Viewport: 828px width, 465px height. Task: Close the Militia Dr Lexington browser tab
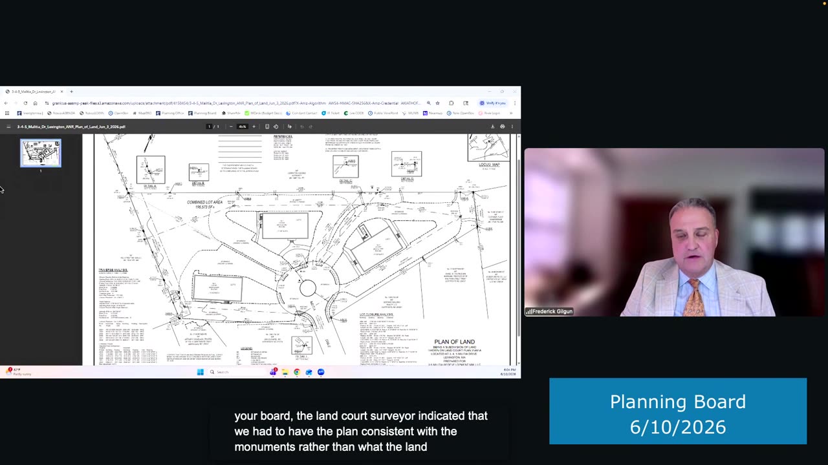pyautogui.click(x=61, y=92)
